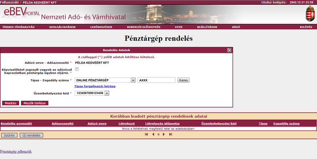Save the order with Mentés
The width and height of the screenshot is (317, 159).
pyautogui.click(x=10, y=103)
